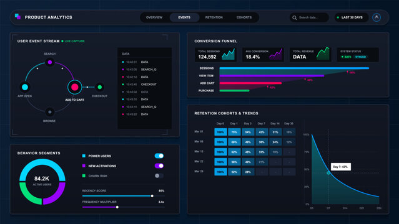
Task: Click the Mar 01 Day 7 42% cell
Action: (262, 132)
